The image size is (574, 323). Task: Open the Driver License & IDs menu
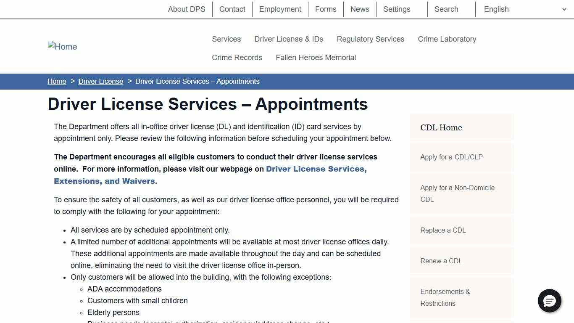[289, 39]
